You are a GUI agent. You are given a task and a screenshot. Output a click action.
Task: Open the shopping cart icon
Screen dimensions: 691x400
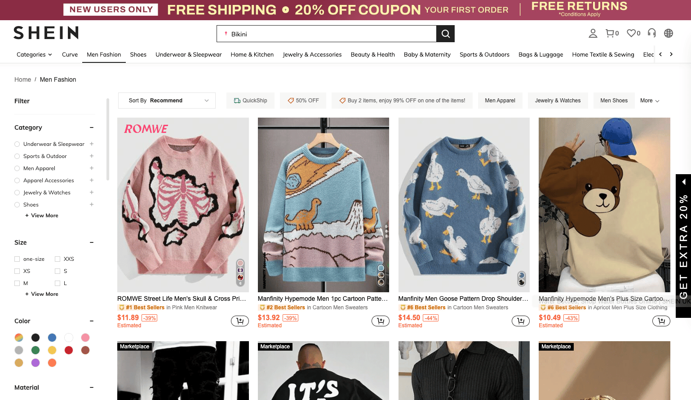(610, 33)
